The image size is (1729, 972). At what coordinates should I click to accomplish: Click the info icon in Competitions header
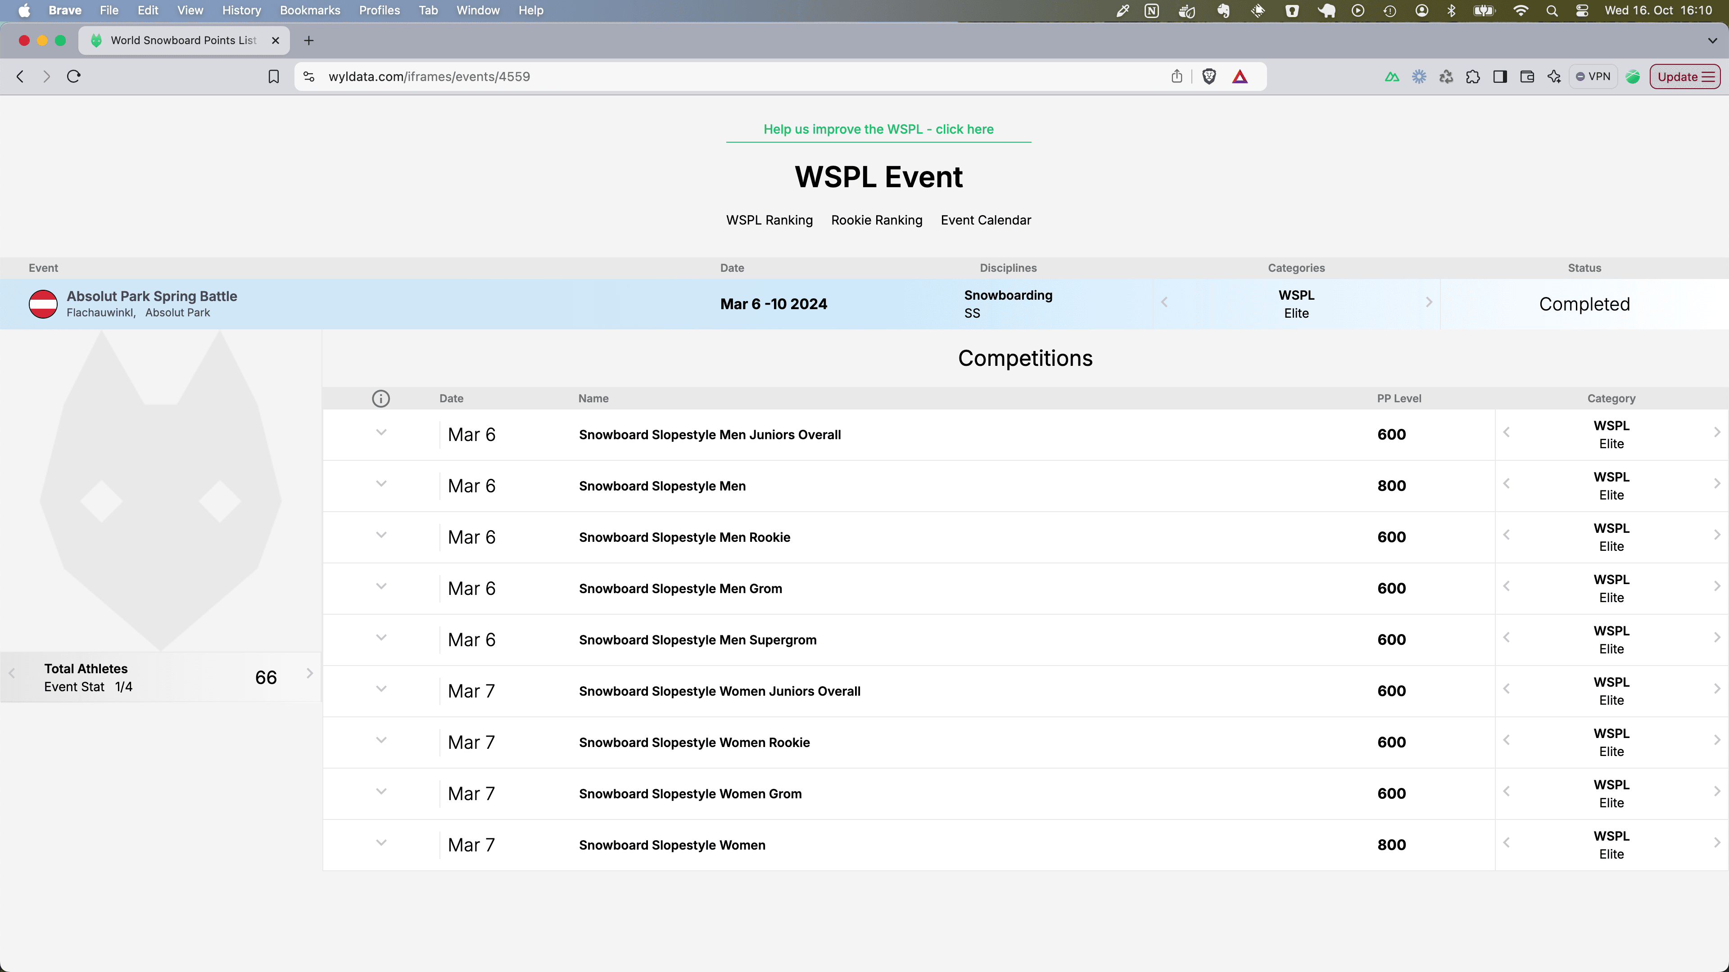[380, 398]
